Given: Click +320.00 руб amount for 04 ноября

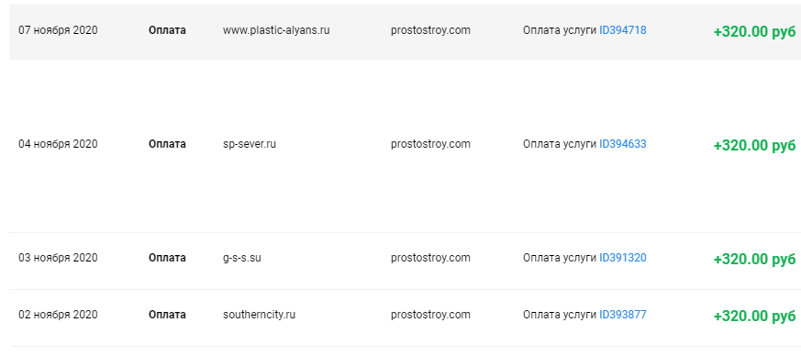Looking at the screenshot, I should click(754, 146).
